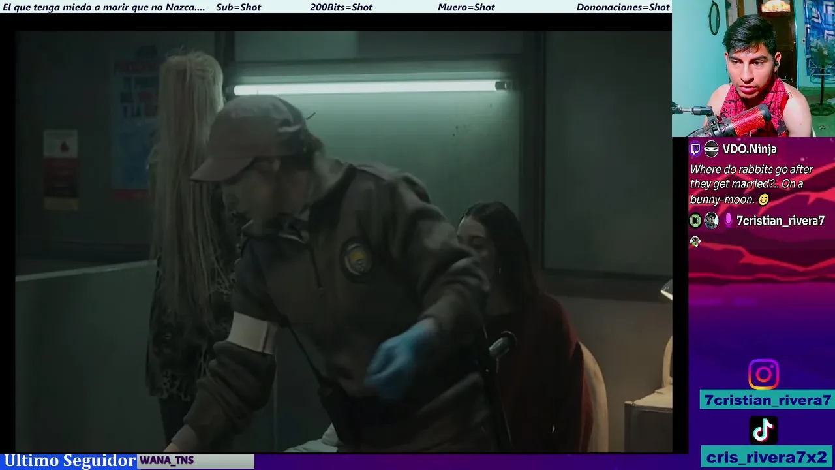Screen dimensions: 835x470
Task: Select the 7cristian_rivera7 chat username
Action: (x=780, y=221)
